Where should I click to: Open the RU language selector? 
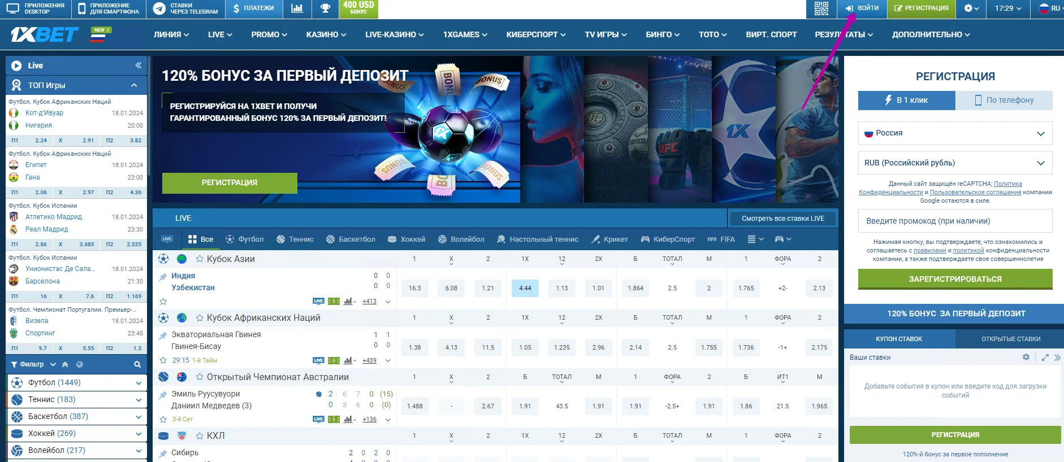[1049, 8]
